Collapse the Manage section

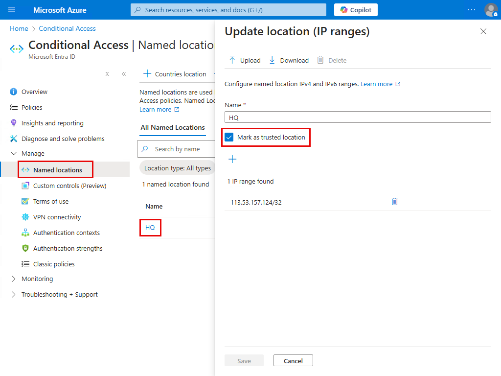[13, 153]
